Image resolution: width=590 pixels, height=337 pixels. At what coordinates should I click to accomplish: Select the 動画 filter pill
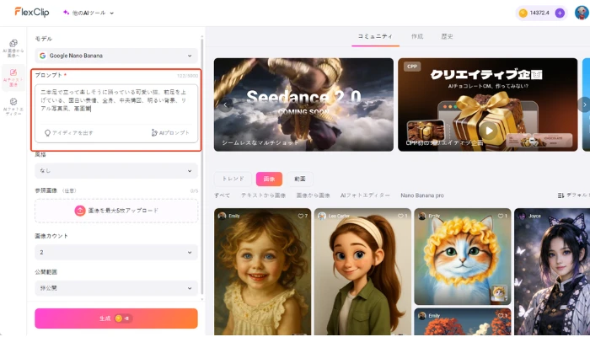tap(300, 179)
